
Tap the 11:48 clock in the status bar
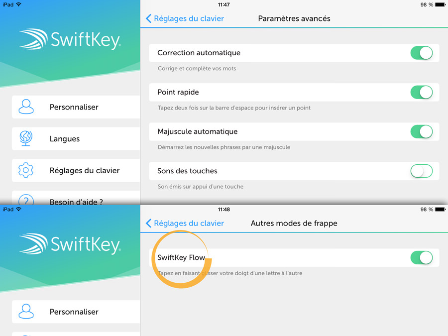point(224,210)
